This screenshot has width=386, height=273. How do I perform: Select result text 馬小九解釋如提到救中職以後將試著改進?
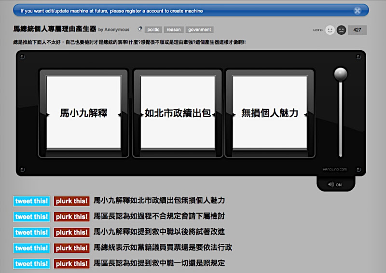(x=159, y=232)
